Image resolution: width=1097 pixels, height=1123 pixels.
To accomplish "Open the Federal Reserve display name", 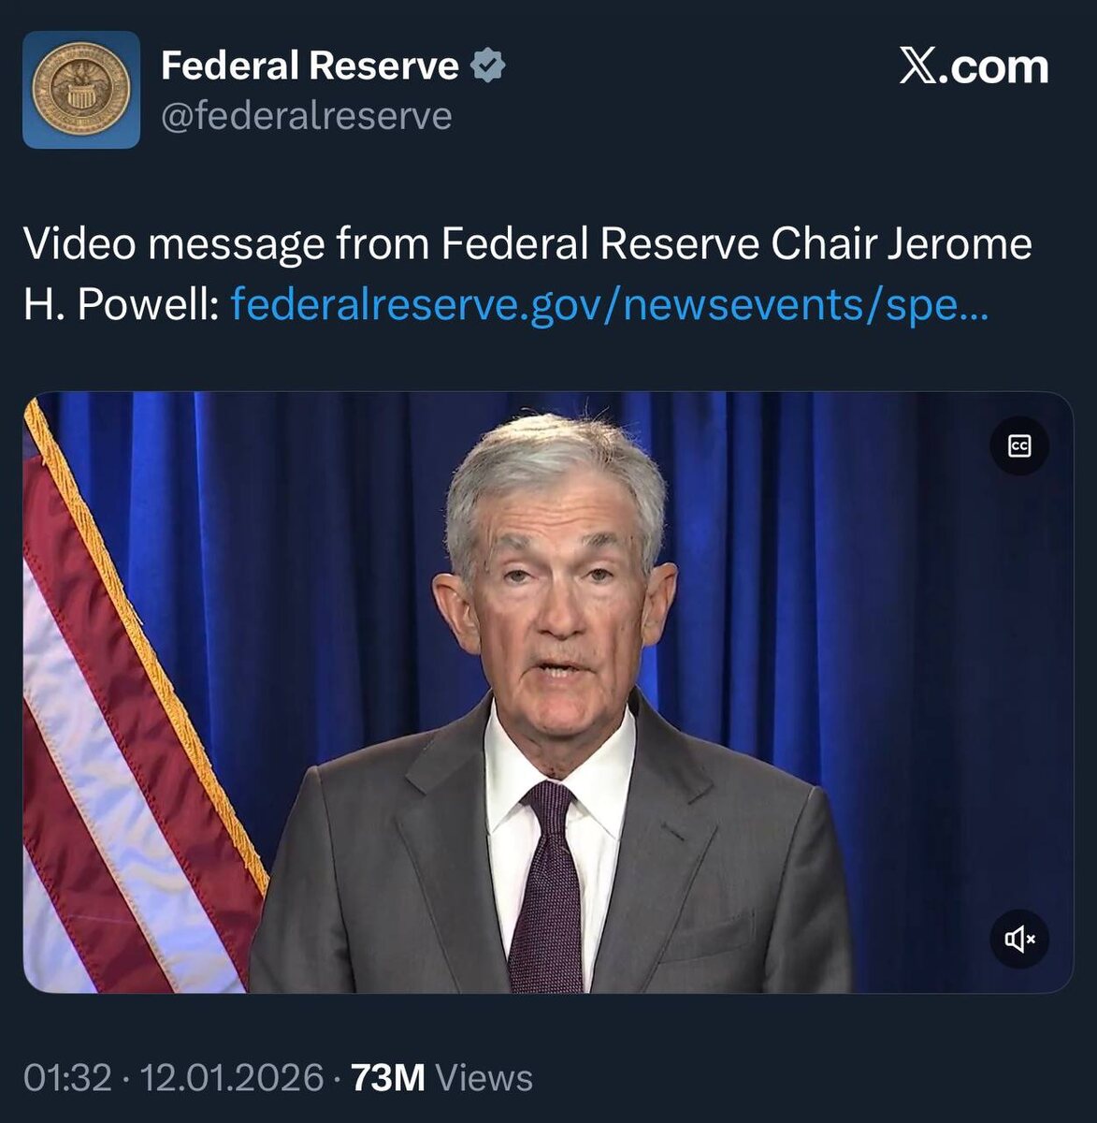I will [310, 66].
